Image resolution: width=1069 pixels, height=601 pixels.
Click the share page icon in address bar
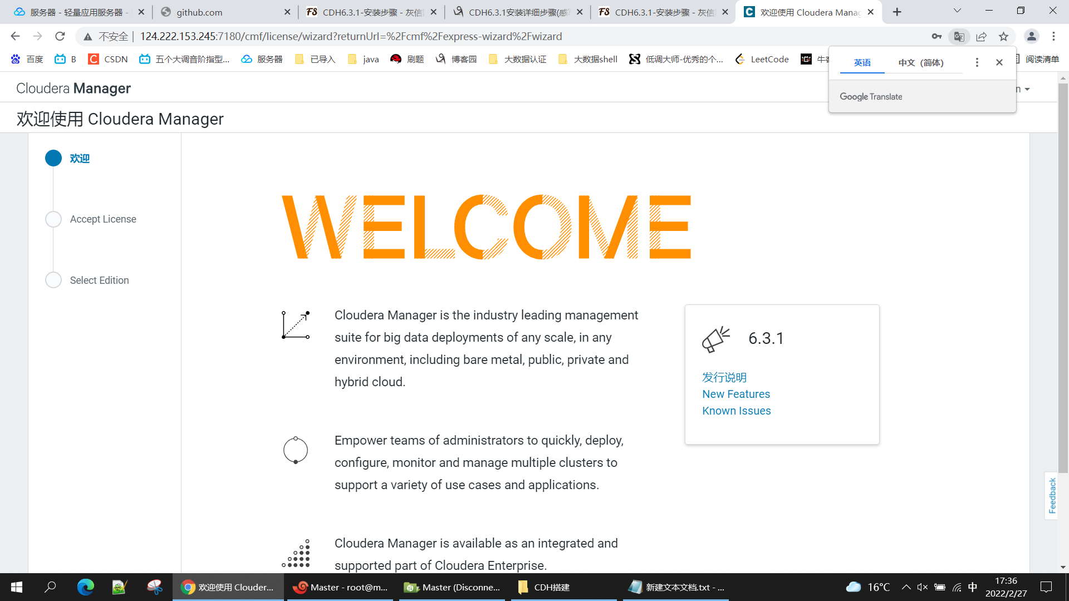(981, 37)
